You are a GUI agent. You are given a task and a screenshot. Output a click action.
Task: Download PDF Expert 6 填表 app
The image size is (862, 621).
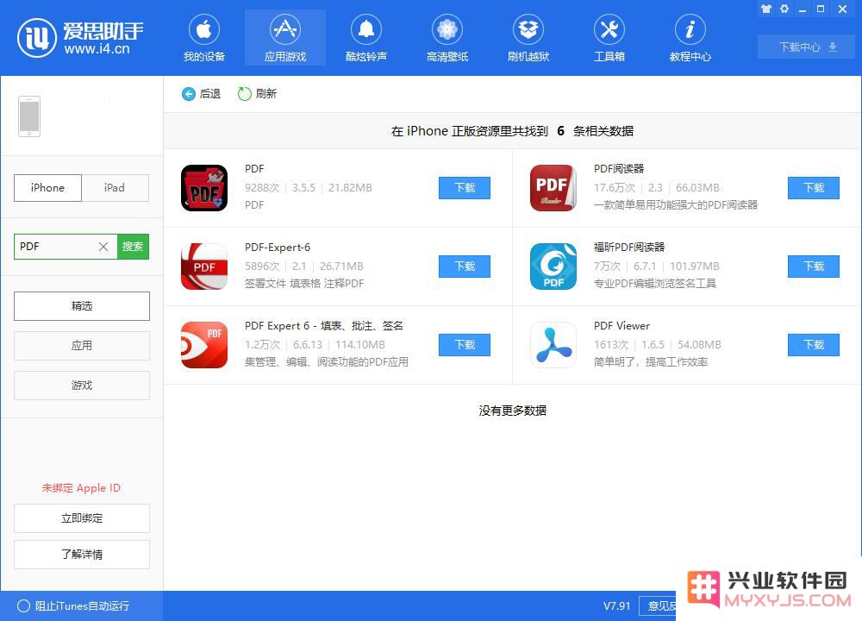465,345
